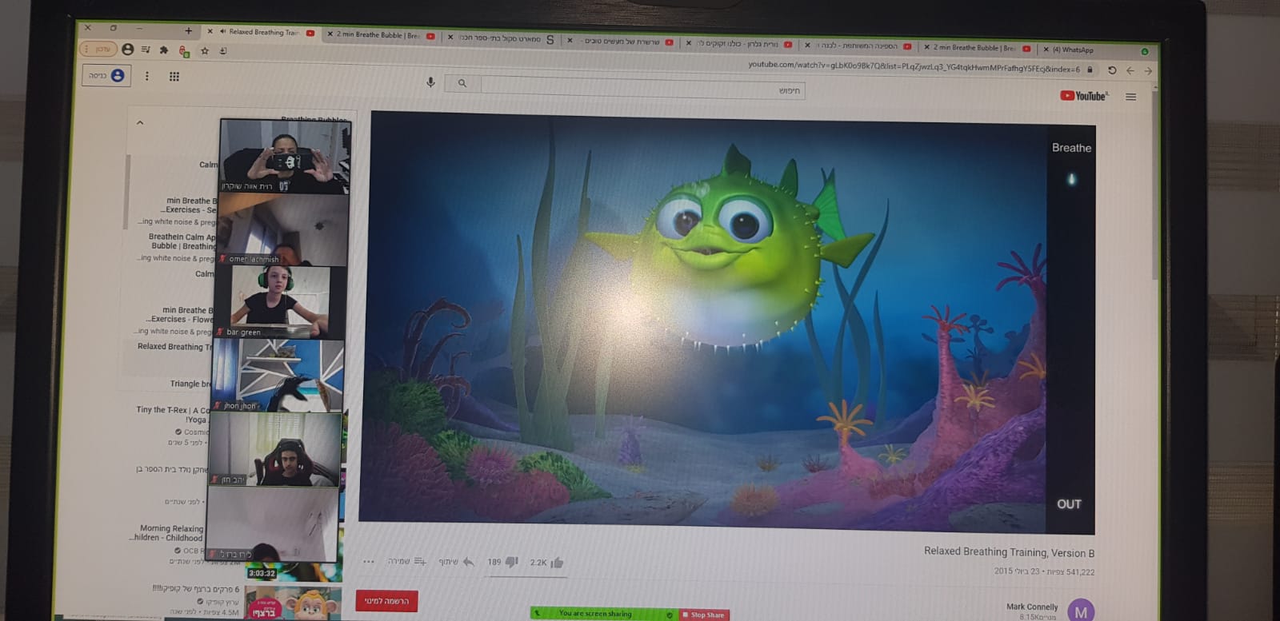This screenshot has height=621, width=1280.
Task: Like the video with thumbs up
Action: (x=558, y=563)
